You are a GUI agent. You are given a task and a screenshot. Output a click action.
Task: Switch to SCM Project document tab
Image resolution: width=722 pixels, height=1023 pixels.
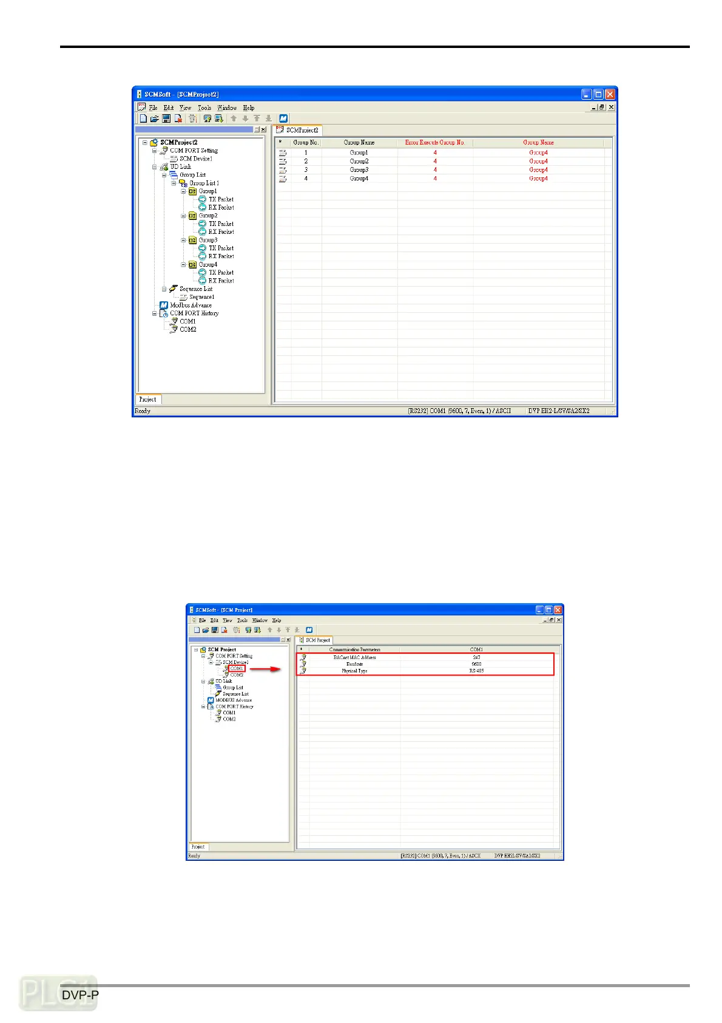pos(314,640)
